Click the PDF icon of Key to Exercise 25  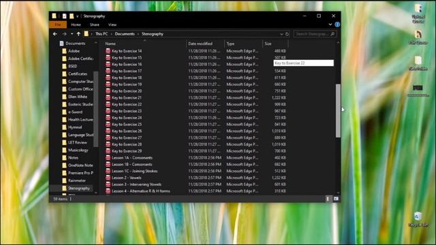(x=108, y=124)
